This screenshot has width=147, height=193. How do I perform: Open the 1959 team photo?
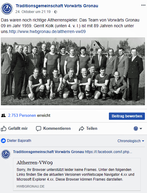(x=73, y=71)
